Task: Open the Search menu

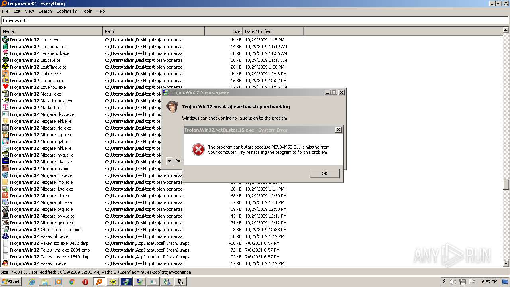Action: (x=45, y=11)
